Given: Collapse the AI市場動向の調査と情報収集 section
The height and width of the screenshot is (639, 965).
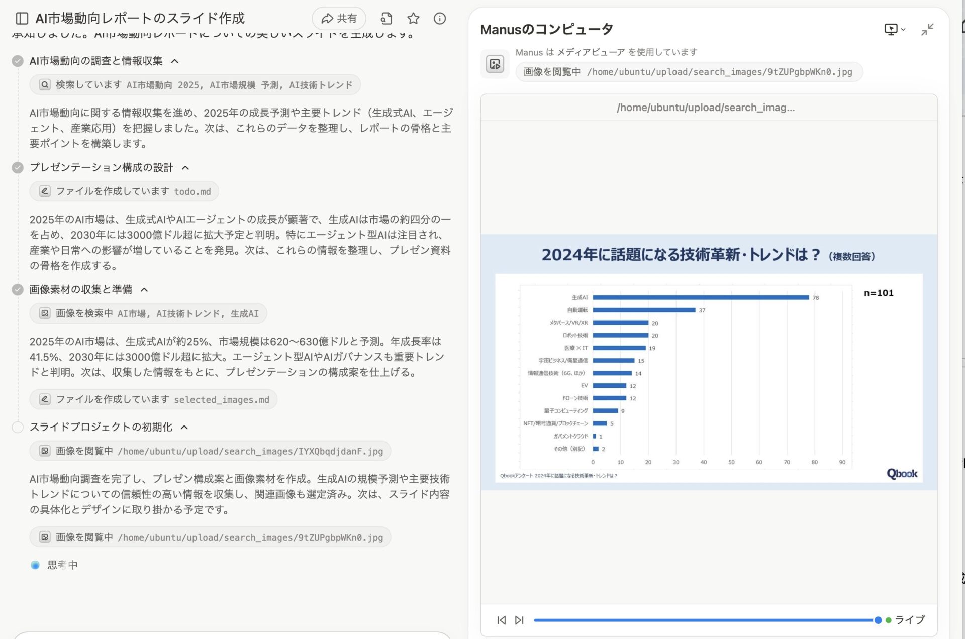Looking at the screenshot, I should tap(174, 61).
